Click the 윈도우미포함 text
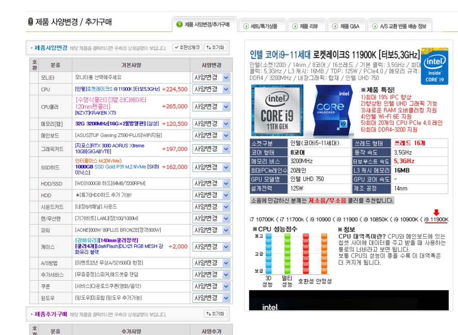The width and height of the screenshot is (458, 335). point(109,298)
